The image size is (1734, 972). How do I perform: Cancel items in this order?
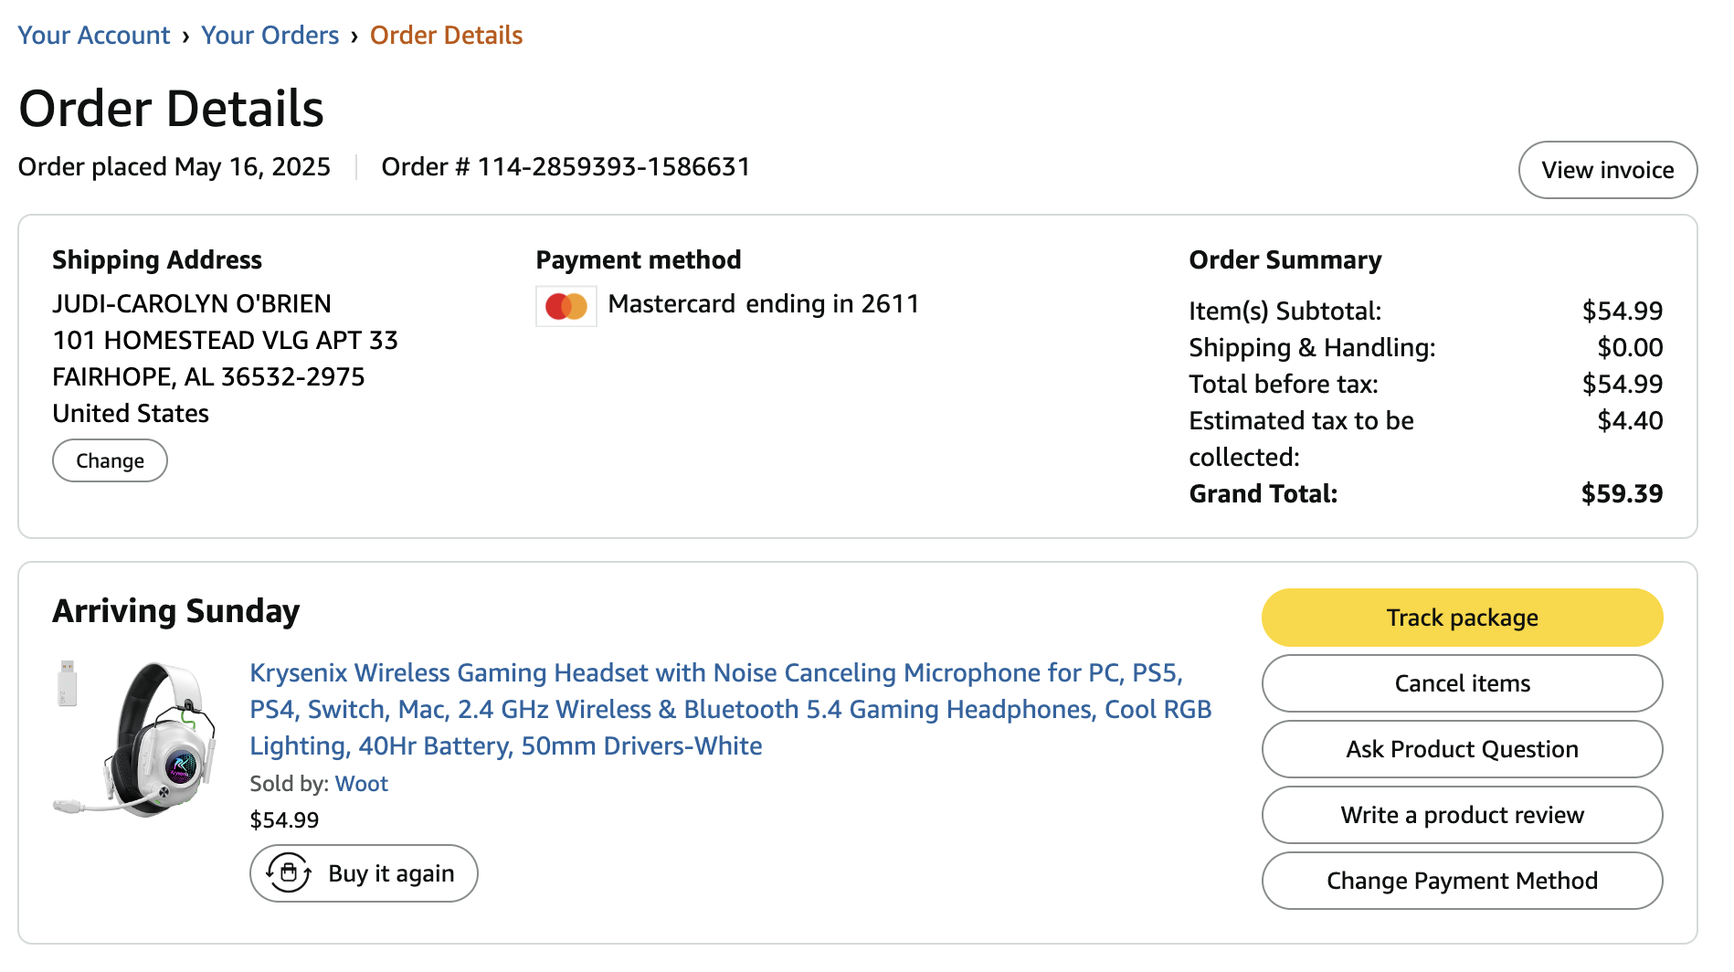[1462, 683]
